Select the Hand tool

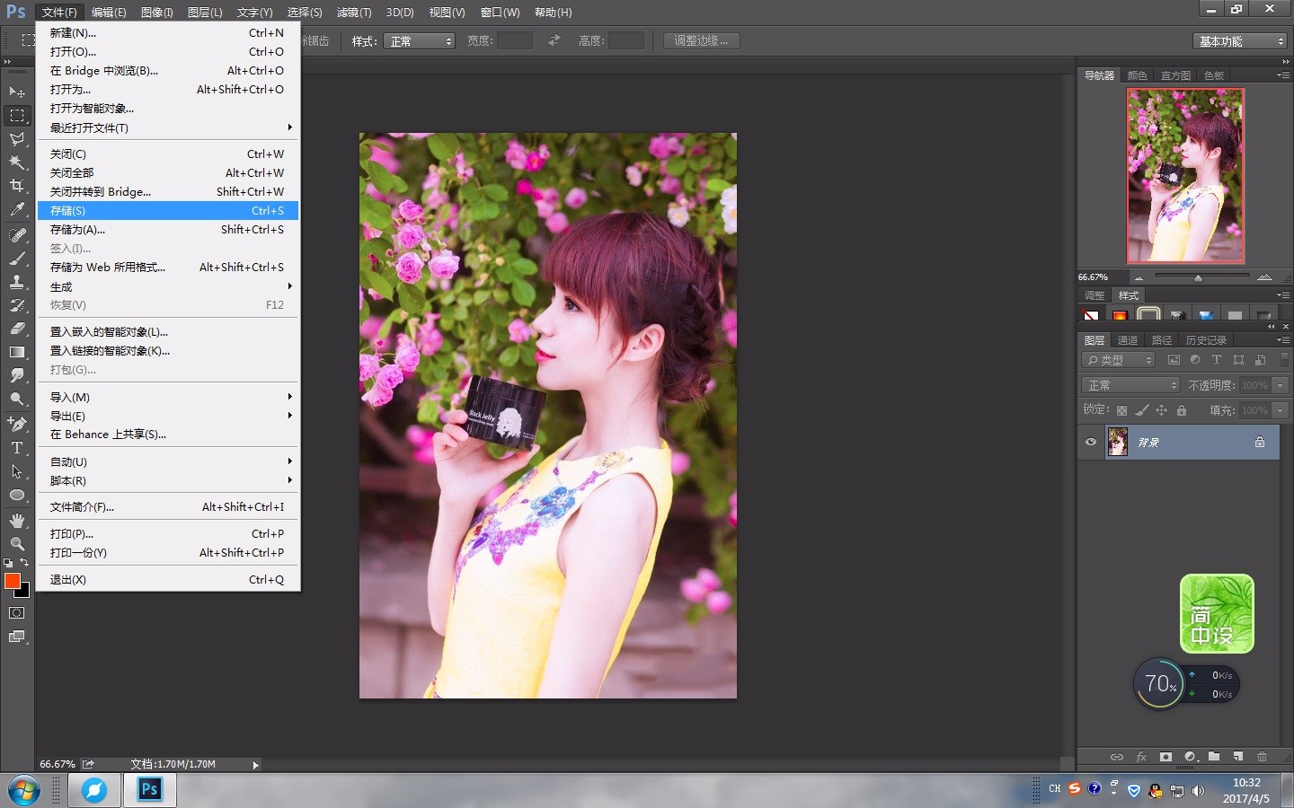click(17, 521)
